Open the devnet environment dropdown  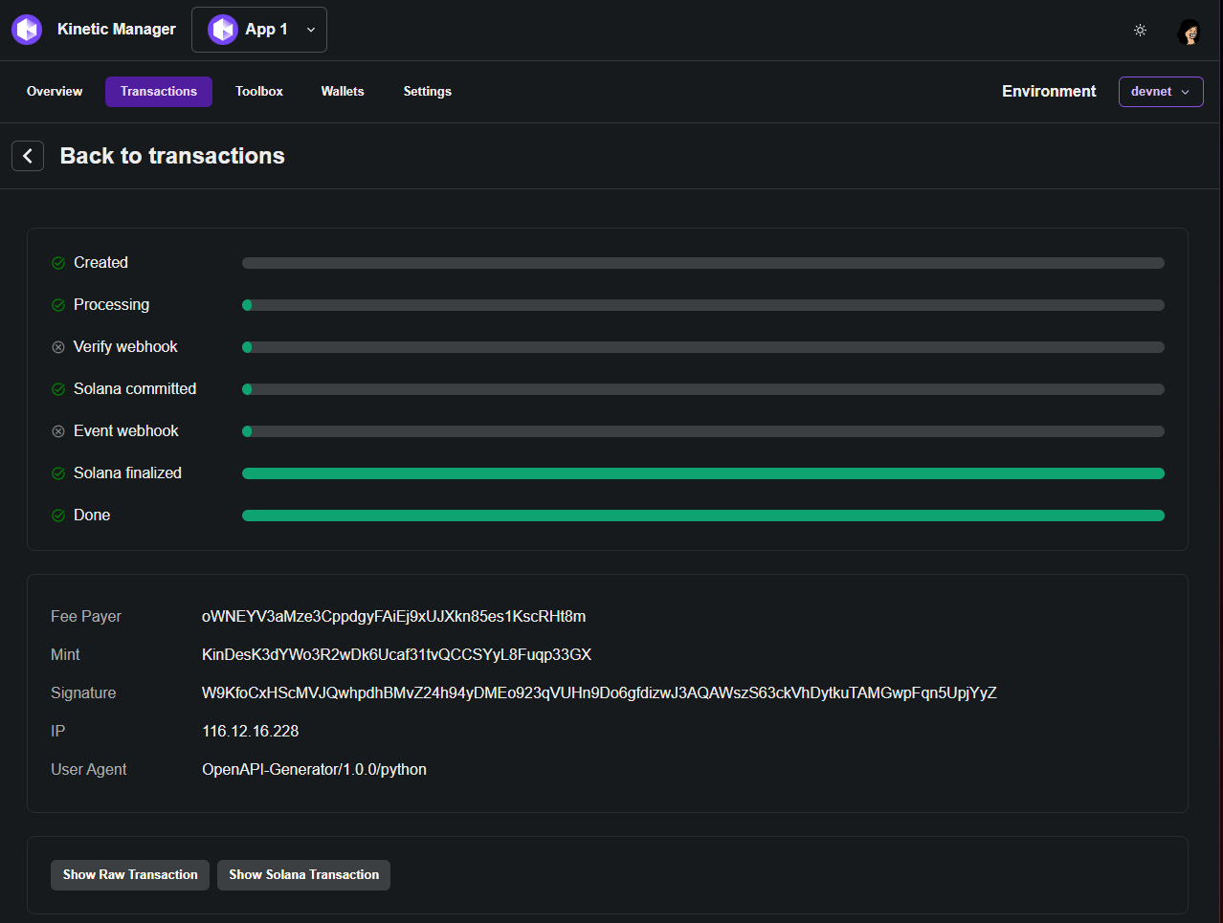point(1160,92)
